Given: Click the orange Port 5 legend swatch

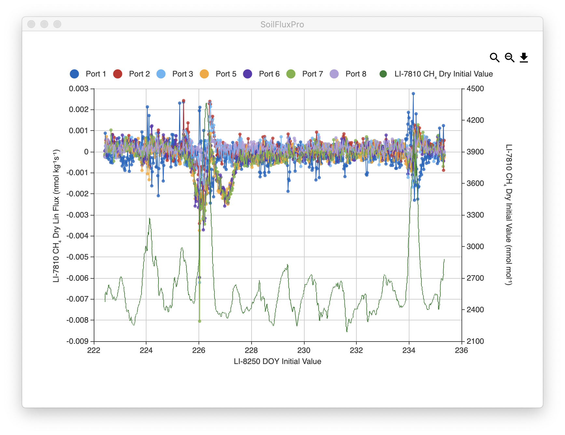Looking at the screenshot, I should click(204, 74).
